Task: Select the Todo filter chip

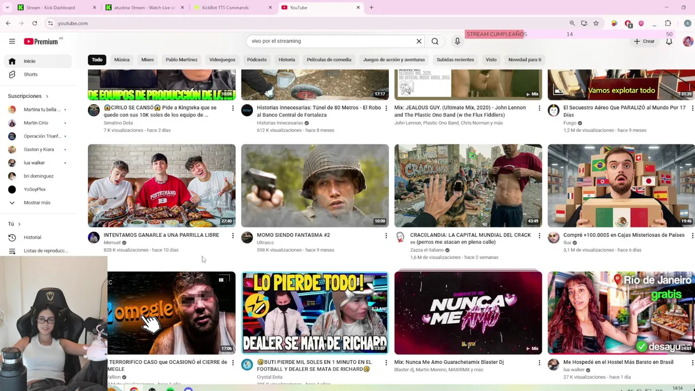Action: pyautogui.click(x=97, y=60)
